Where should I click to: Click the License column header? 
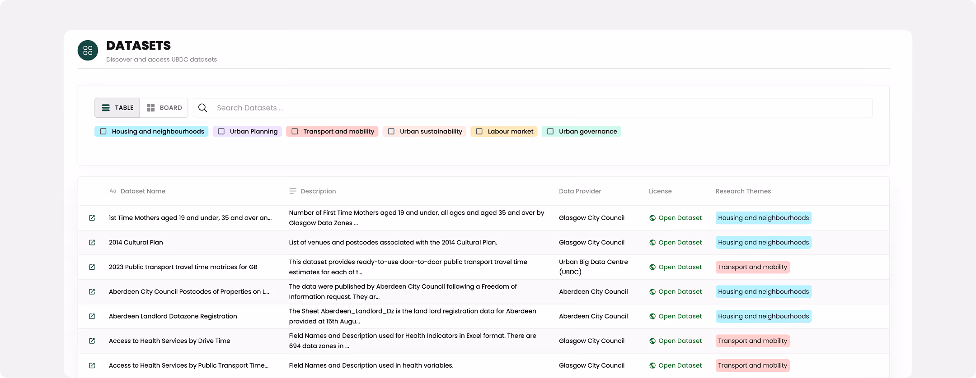(x=660, y=191)
